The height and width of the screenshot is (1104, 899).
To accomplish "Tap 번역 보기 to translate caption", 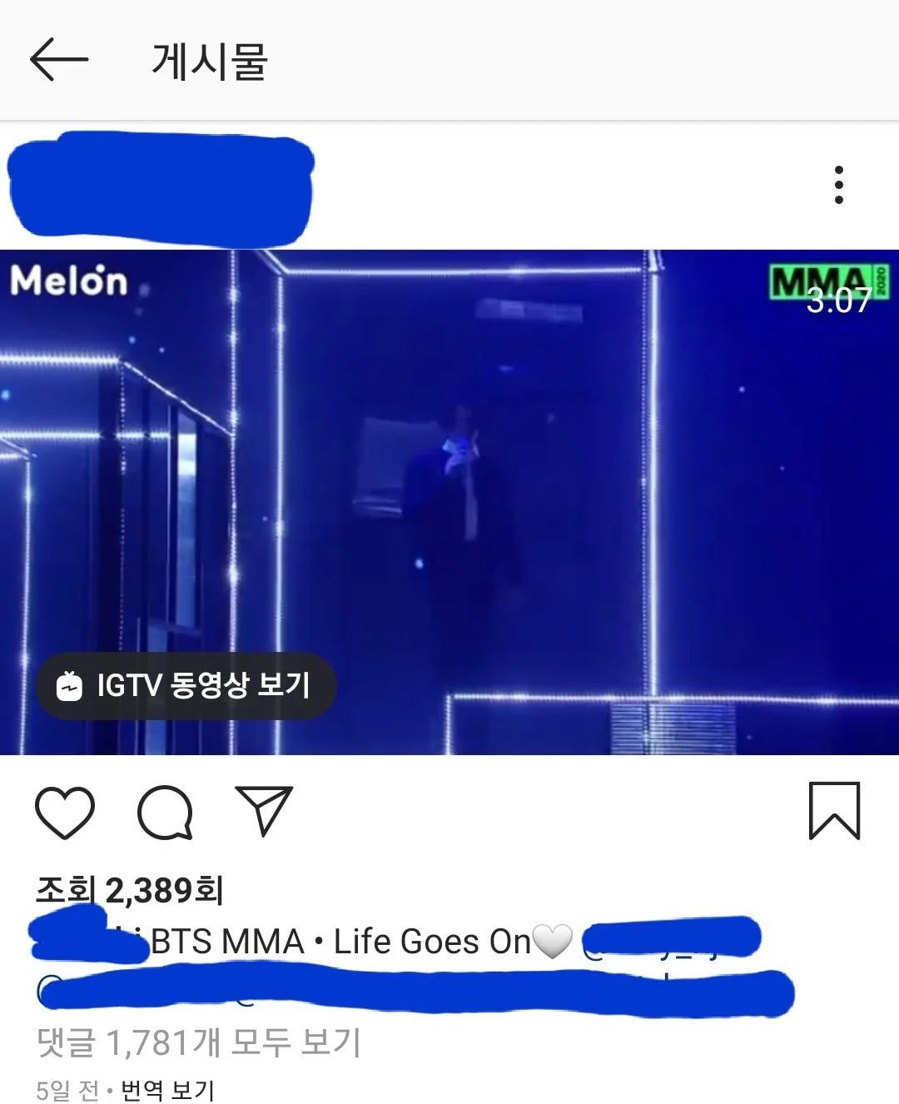I will 167,1090.
